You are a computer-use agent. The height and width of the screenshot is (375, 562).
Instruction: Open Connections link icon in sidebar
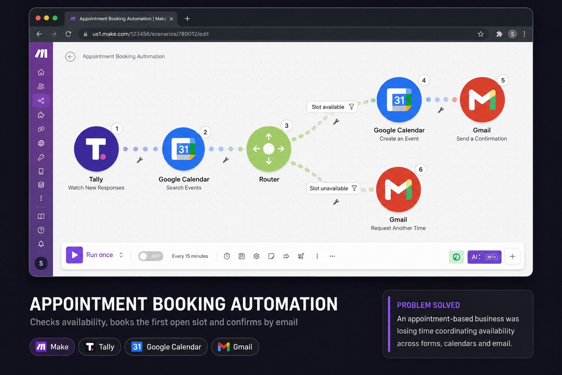click(41, 129)
